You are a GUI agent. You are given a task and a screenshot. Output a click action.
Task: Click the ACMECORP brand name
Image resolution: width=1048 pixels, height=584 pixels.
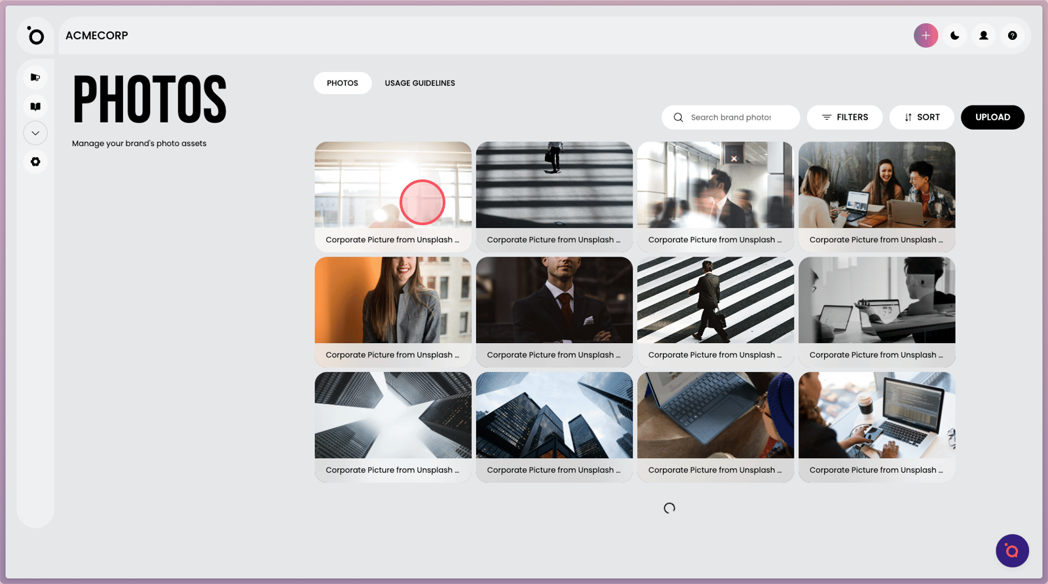97,36
